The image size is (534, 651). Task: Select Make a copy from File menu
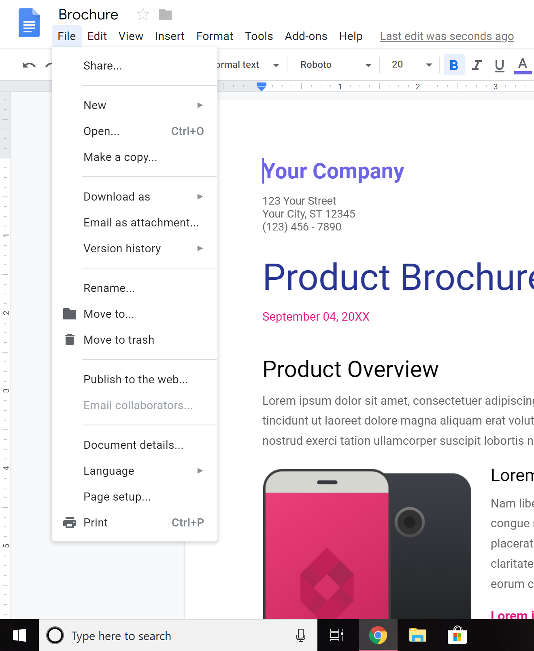[120, 157]
